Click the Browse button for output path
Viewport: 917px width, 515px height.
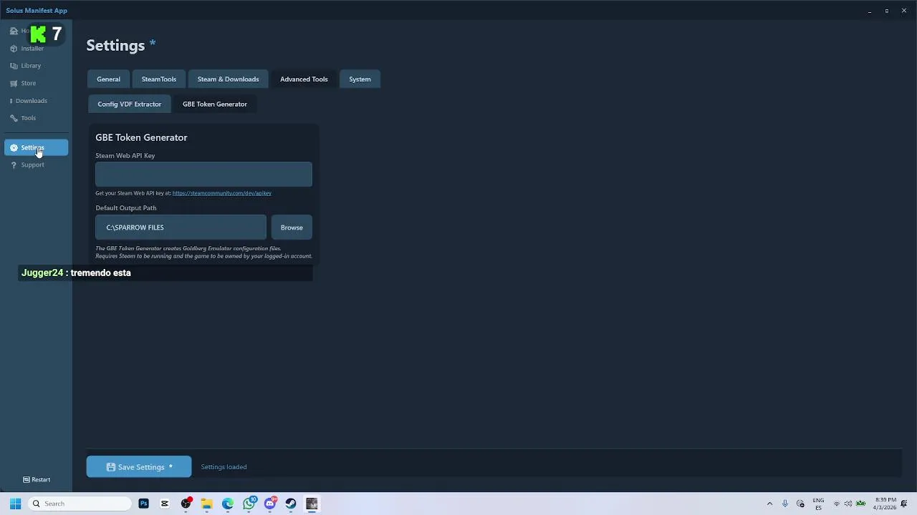(292, 227)
